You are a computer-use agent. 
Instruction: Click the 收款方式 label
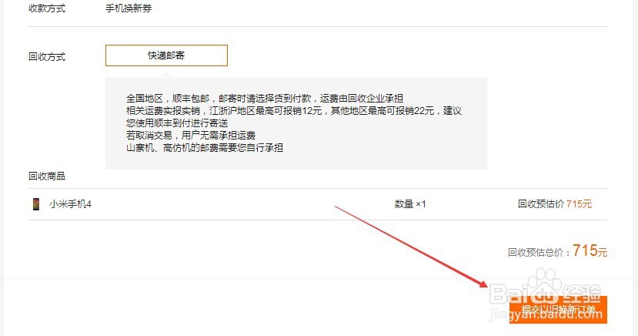click(47, 8)
